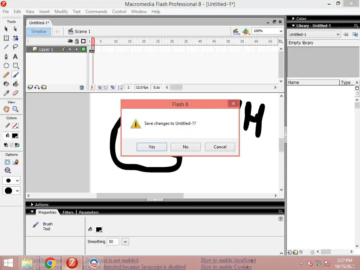Click the Delete Layer trash icon
360x270 pixels.
point(82,87)
